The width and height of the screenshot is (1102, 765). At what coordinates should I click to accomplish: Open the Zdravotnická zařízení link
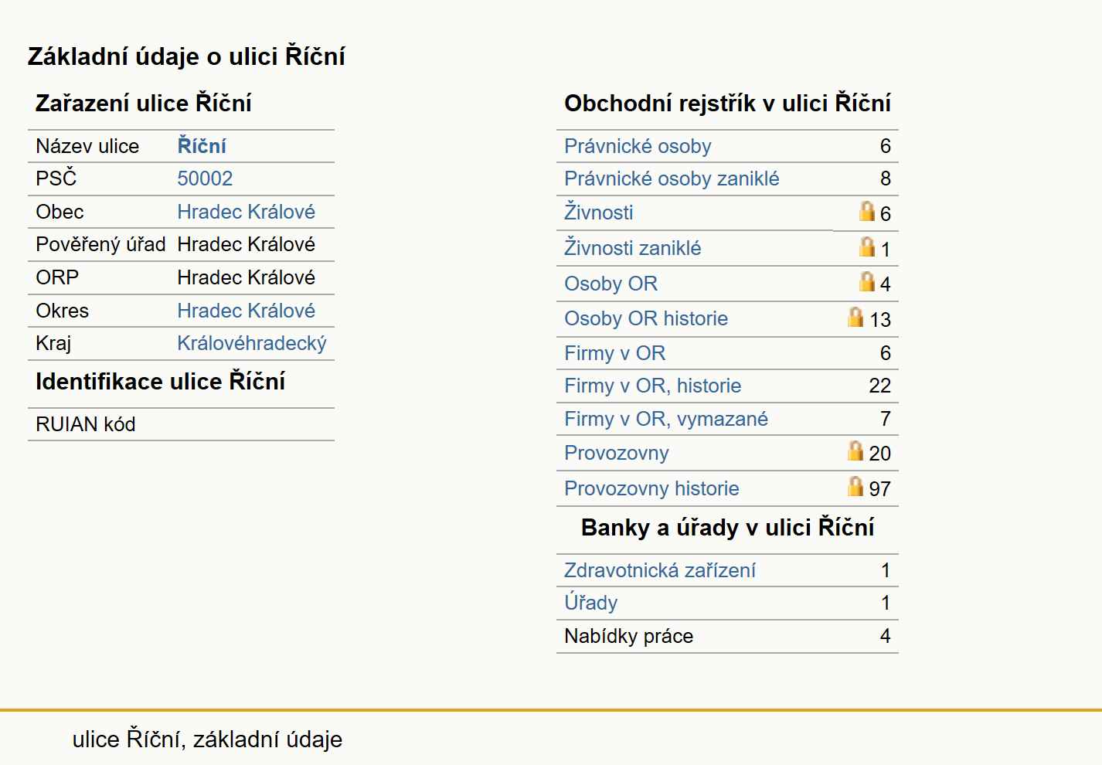[x=660, y=570]
